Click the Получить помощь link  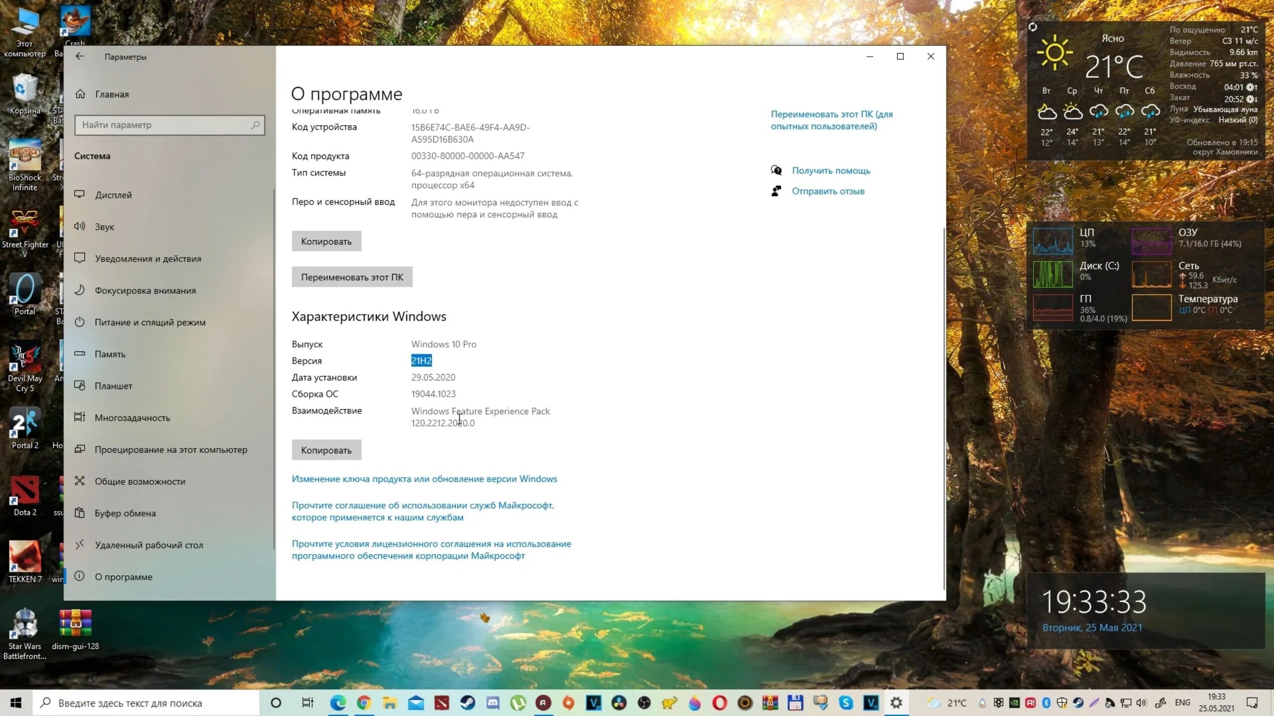[831, 171]
